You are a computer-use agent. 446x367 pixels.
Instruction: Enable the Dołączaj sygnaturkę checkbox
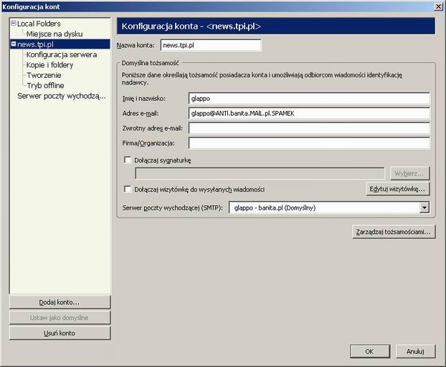128,160
